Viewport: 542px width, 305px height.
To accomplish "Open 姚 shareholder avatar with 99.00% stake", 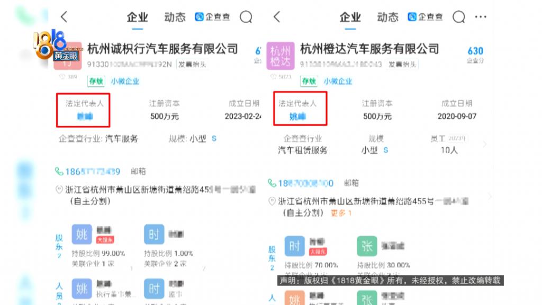I will pos(82,234).
